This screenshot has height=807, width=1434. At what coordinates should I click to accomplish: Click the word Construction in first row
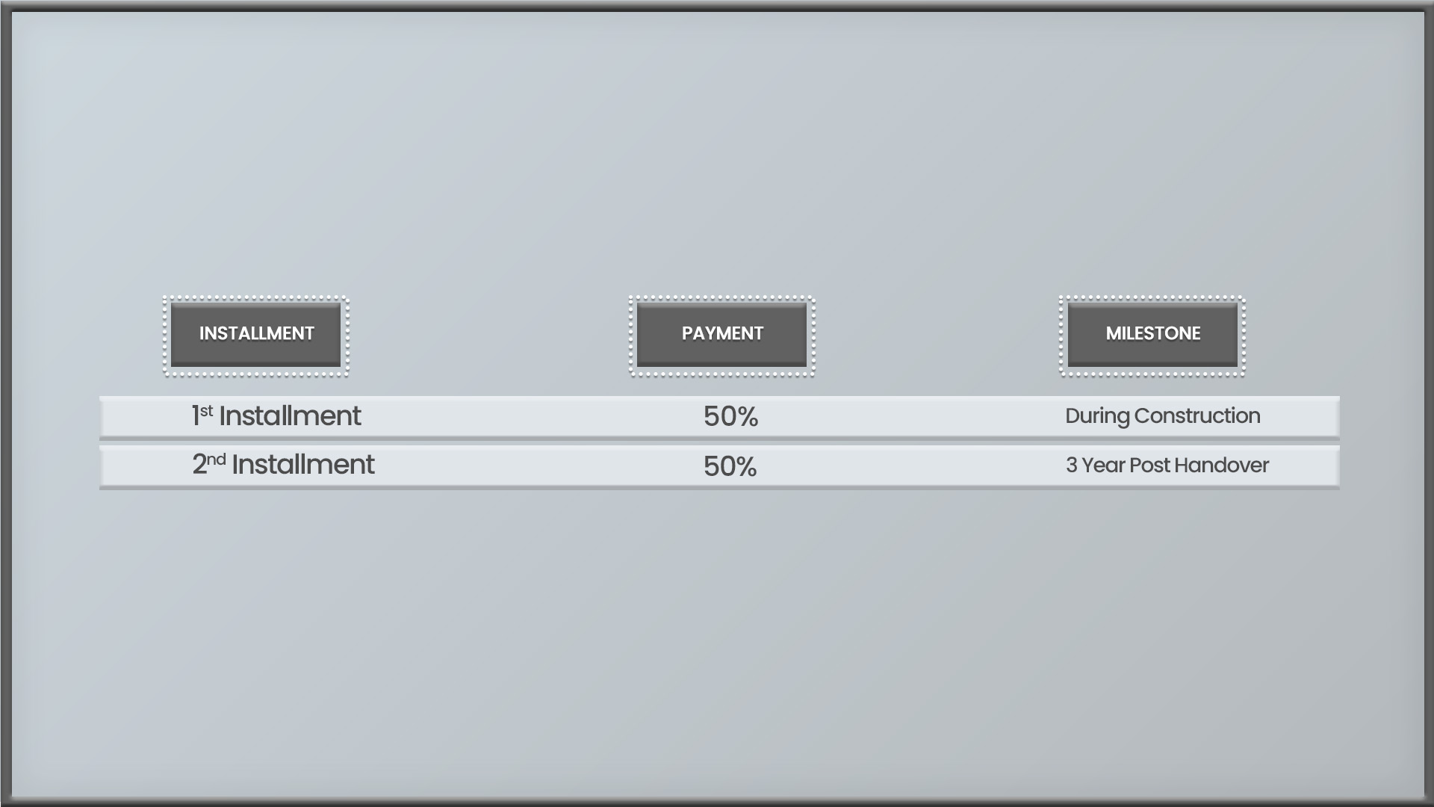click(x=1197, y=415)
